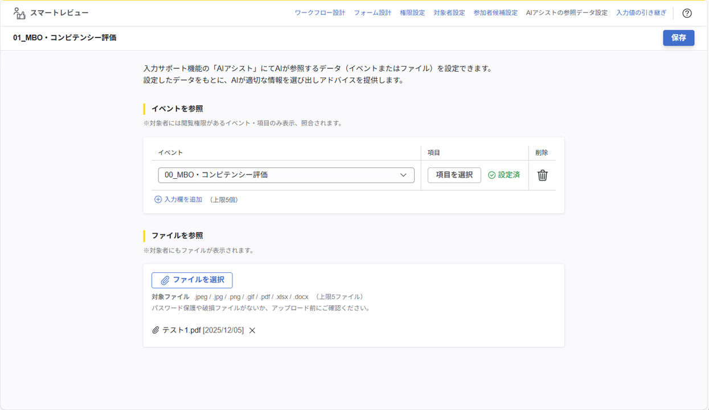Delete the event row using the trash icon

542,175
